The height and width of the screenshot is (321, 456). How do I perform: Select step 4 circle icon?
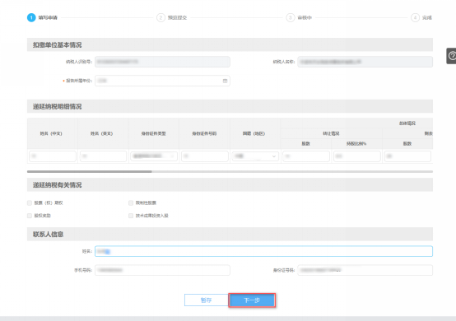pyautogui.click(x=415, y=18)
